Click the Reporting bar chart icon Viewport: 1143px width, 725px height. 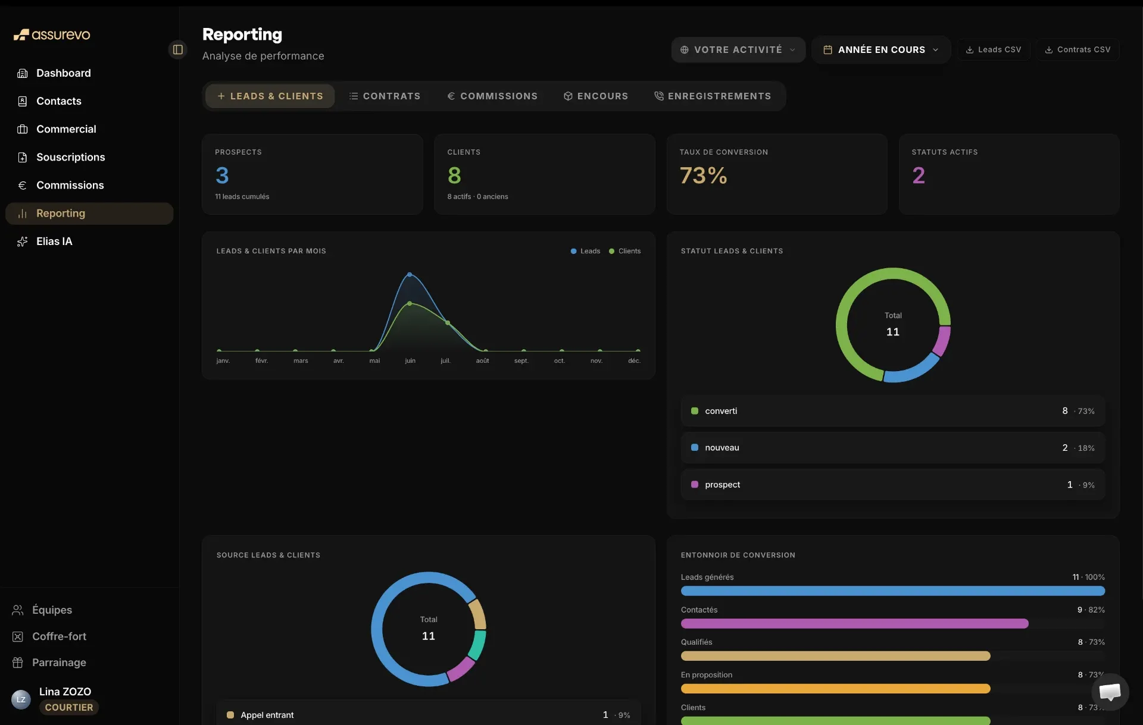tap(23, 214)
